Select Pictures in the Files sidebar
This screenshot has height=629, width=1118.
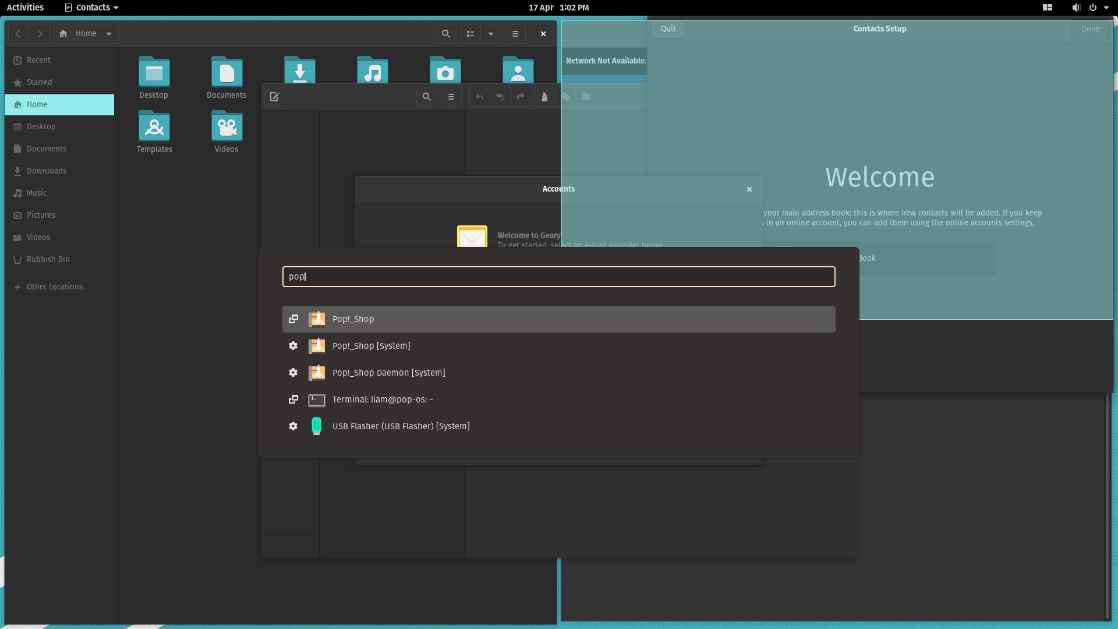[x=59, y=215]
